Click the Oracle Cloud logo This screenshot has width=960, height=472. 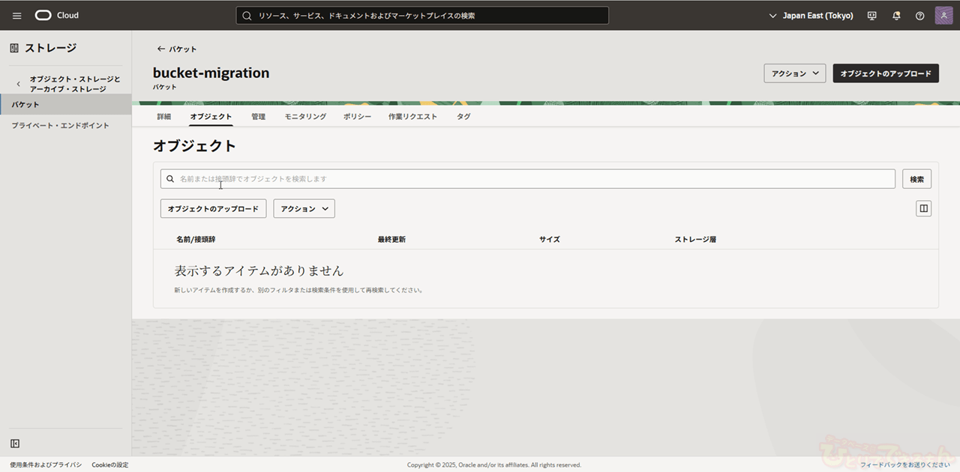(x=56, y=16)
